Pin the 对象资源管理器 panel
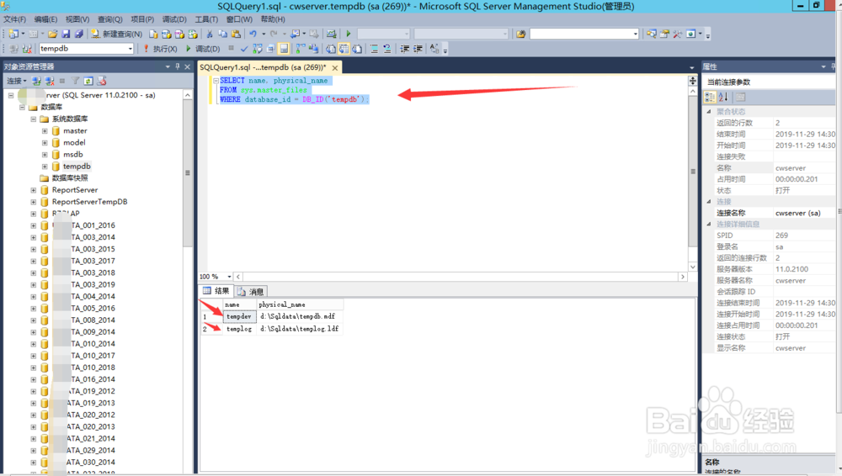This screenshot has width=842, height=476. point(177,66)
